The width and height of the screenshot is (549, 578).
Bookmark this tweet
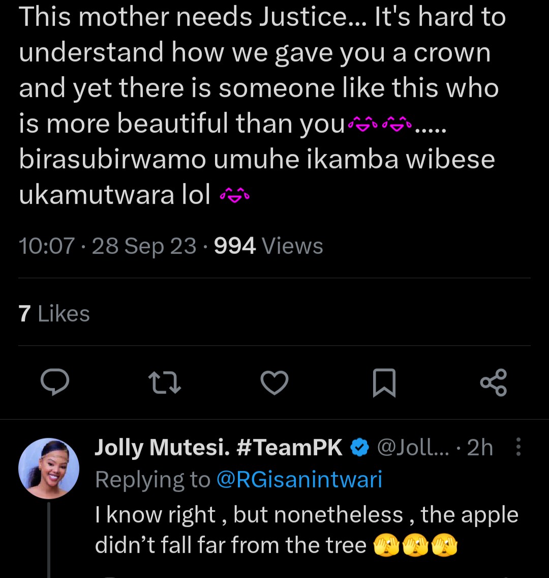[384, 383]
